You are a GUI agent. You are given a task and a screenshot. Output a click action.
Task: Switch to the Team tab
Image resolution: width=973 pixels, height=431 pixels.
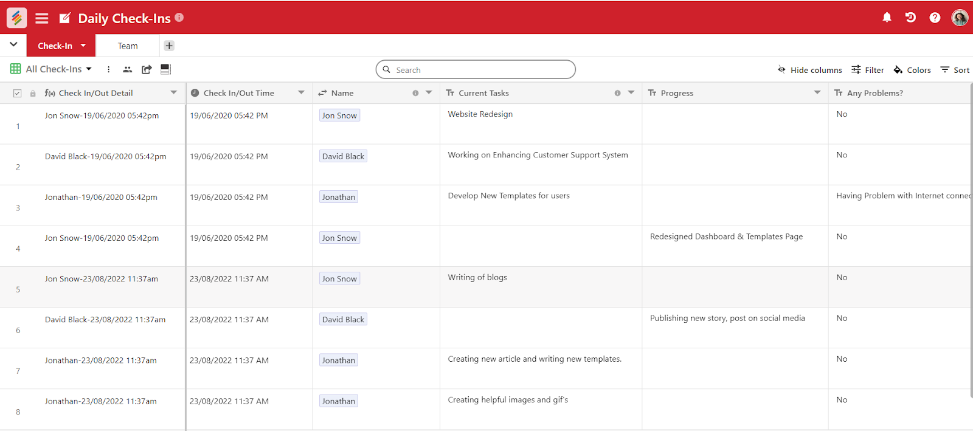128,46
